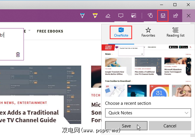Screen dimensions: 195x137
Task: Click the Google Play badge in preview
Action: (183, 47)
